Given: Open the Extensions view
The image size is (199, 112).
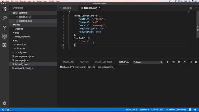Looking at the screenshot, I should click(4, 45).
